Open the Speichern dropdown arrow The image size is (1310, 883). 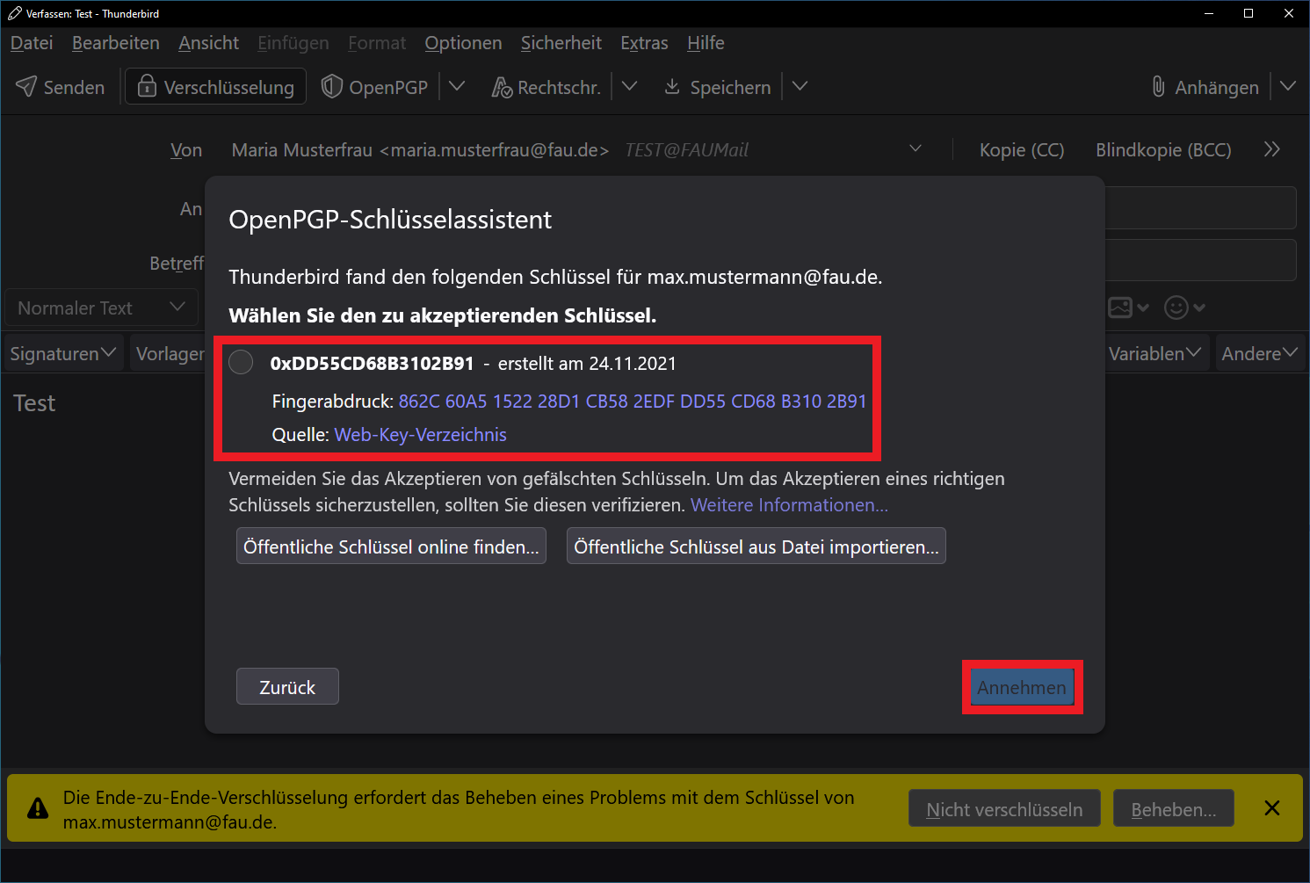tap(800, 86)
